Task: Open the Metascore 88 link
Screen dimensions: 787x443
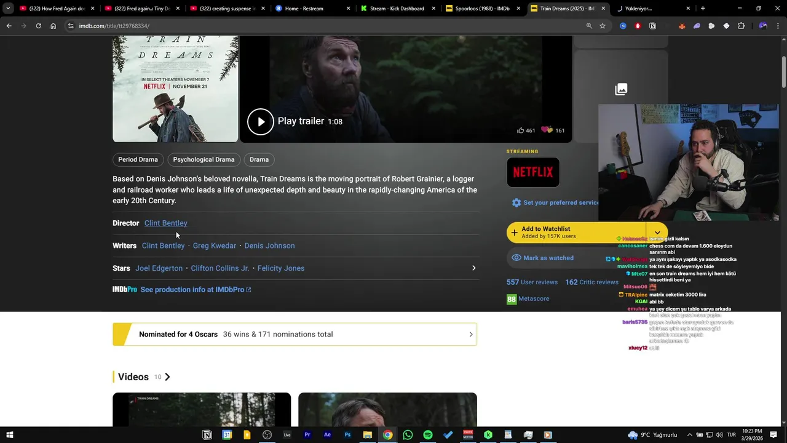Action: coord(528,299)
